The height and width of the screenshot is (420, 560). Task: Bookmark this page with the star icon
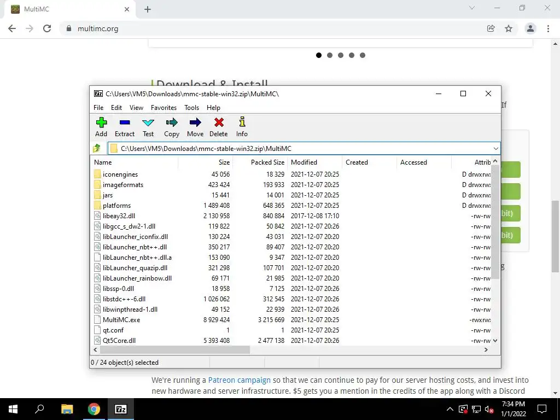click(x=509, y=28)
